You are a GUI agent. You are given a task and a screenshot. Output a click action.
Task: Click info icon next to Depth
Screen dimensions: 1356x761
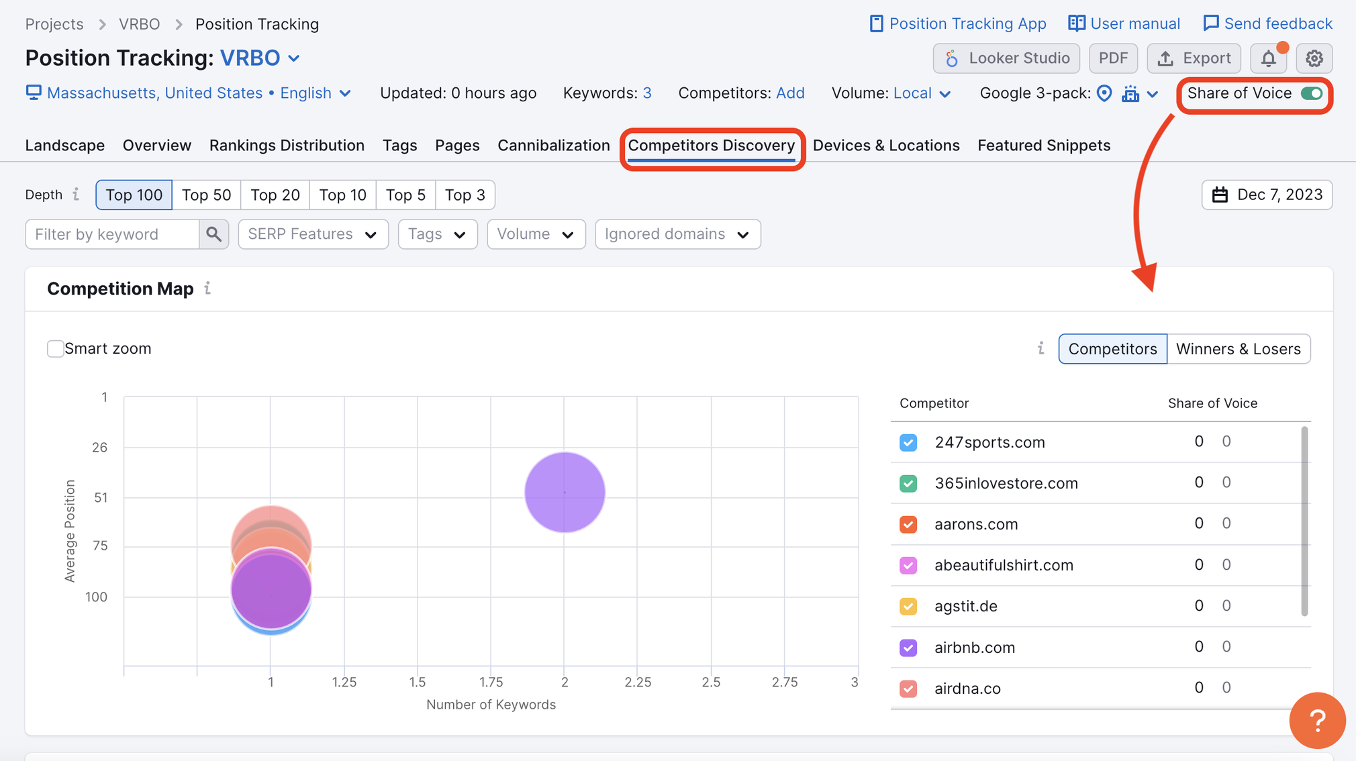click(76, 195)
